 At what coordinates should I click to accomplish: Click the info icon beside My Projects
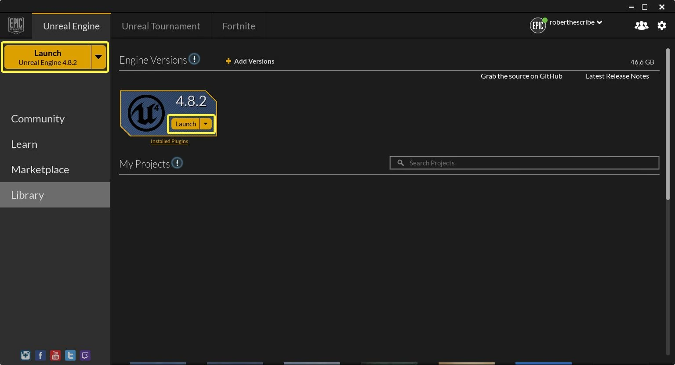(x=177, y=163)
